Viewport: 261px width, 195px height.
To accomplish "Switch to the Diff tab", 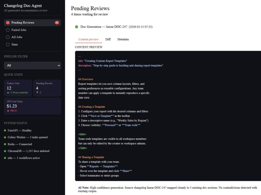I will tap(108, 39).
